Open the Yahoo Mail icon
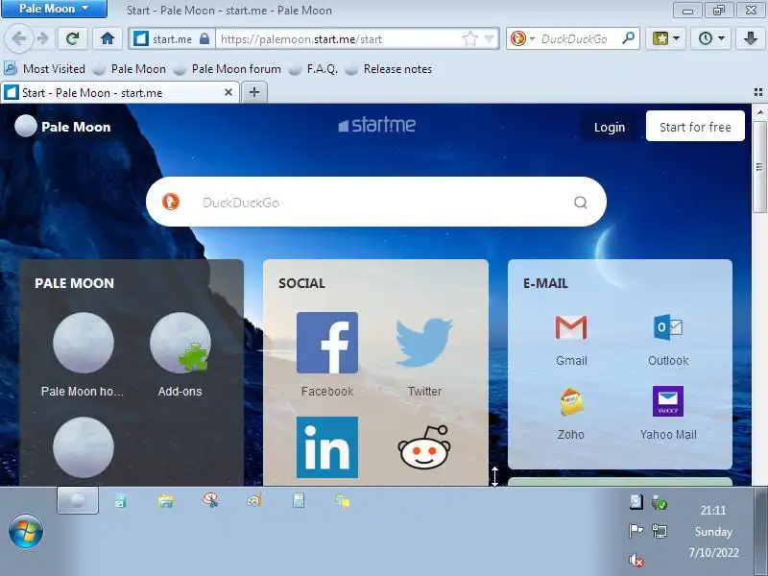Screen dimensions: 768x576 [x=668, y=401]
